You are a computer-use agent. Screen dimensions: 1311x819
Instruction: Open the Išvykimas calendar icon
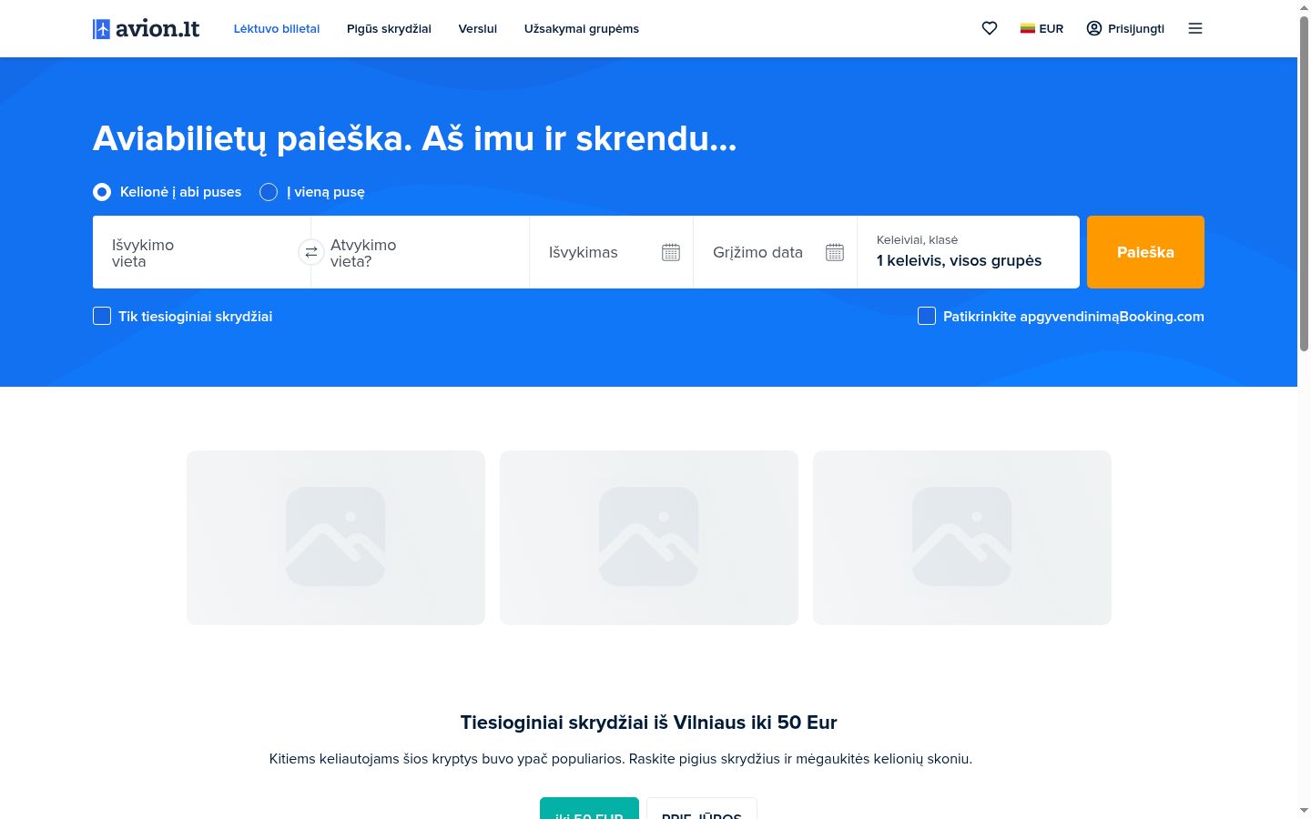click(x=671, y=252)
